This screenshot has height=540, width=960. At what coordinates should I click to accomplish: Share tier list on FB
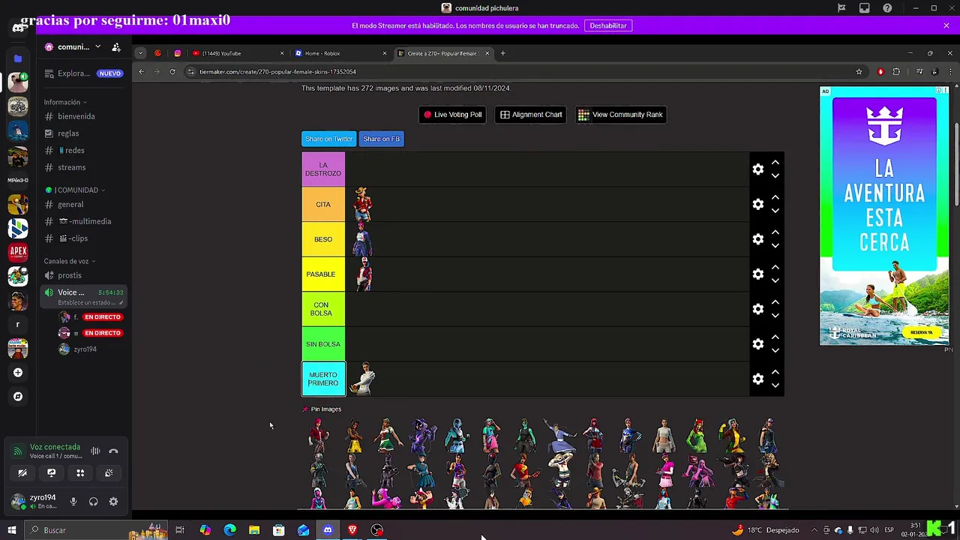tap(381, 139)
